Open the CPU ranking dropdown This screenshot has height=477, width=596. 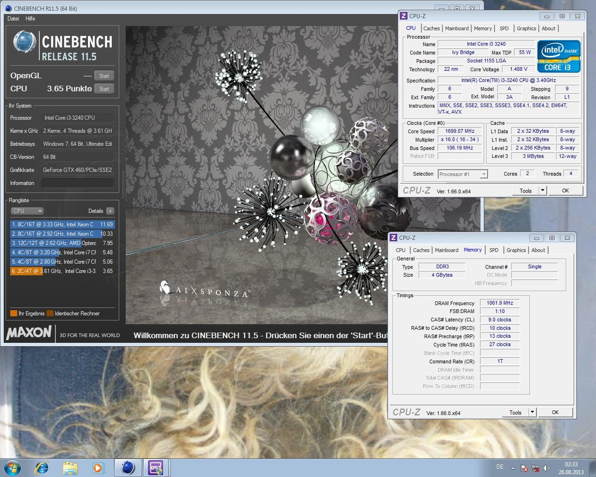point(27,211)
